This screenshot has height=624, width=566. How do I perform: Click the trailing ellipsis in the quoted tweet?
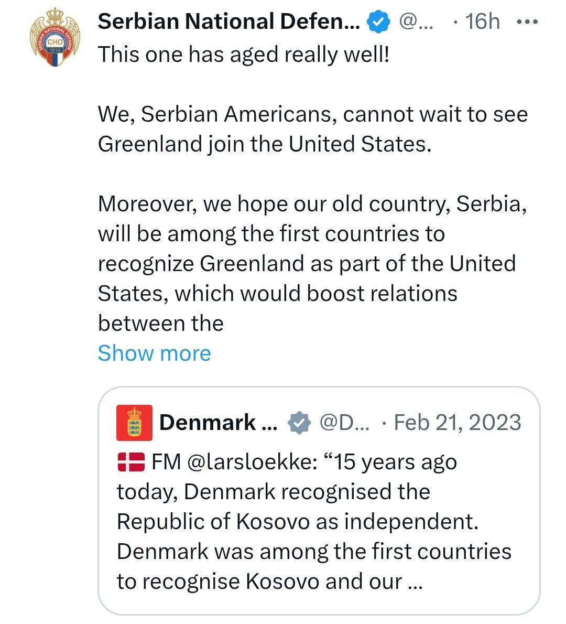(x=415, y=582)
